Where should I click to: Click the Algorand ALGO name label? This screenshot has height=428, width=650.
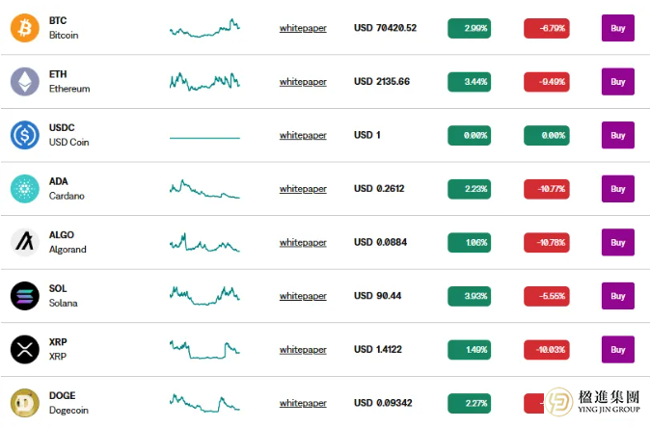(62, 235)
